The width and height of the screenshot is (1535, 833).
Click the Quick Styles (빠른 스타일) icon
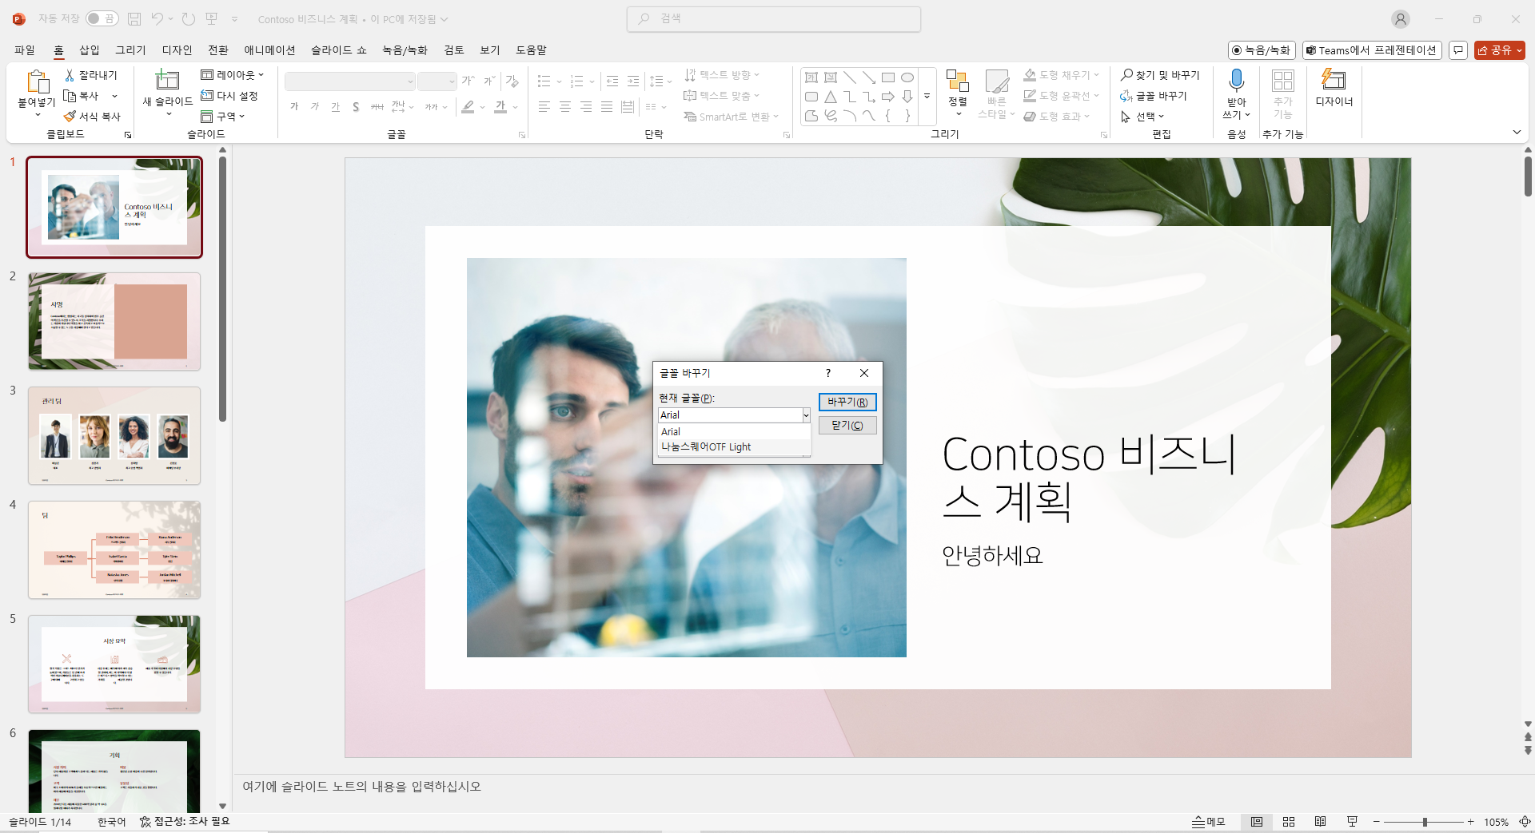point(997,81)
